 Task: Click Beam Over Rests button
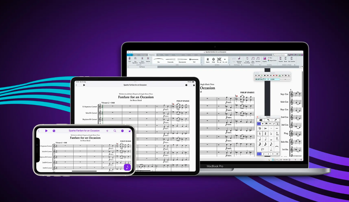253,60
